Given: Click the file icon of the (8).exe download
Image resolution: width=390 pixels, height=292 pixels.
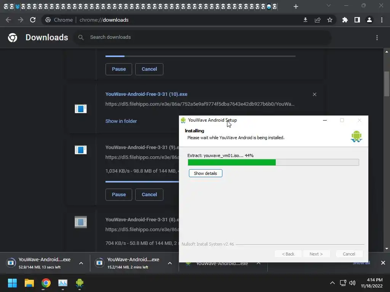Looking at the screenshot, I should (x=81, y=222).
